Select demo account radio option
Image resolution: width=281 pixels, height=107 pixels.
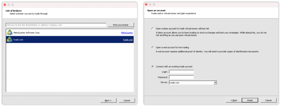tap(153, 28)
